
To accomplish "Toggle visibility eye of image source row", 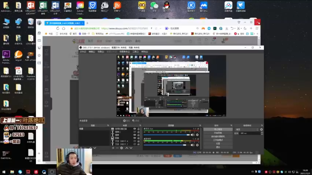I will pos(135,138).
